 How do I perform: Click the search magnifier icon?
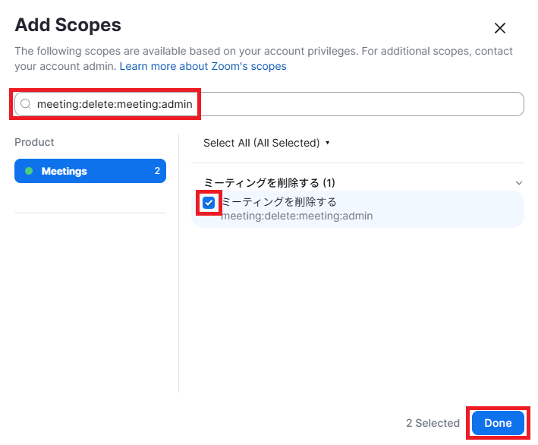26,104
